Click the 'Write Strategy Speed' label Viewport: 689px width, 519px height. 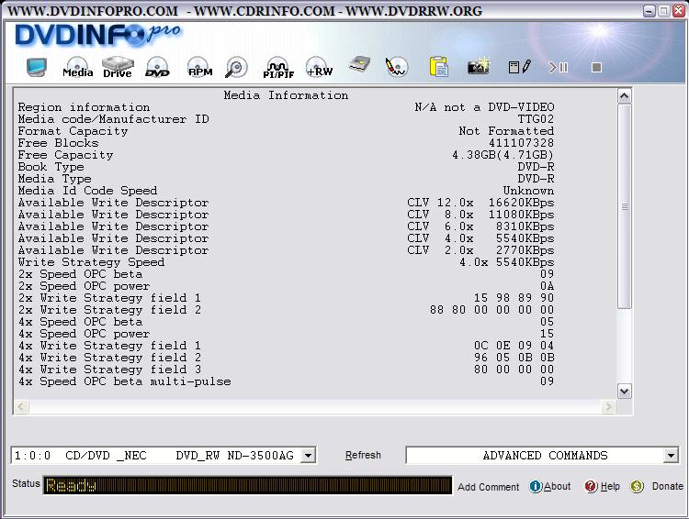tap(91, 262)
